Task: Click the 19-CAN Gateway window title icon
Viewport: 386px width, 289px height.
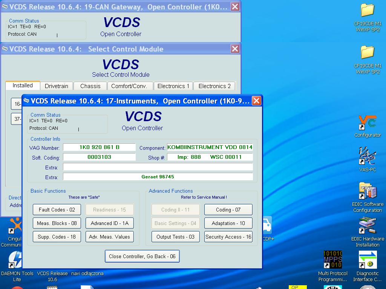Action: click(x=5, y=6)
